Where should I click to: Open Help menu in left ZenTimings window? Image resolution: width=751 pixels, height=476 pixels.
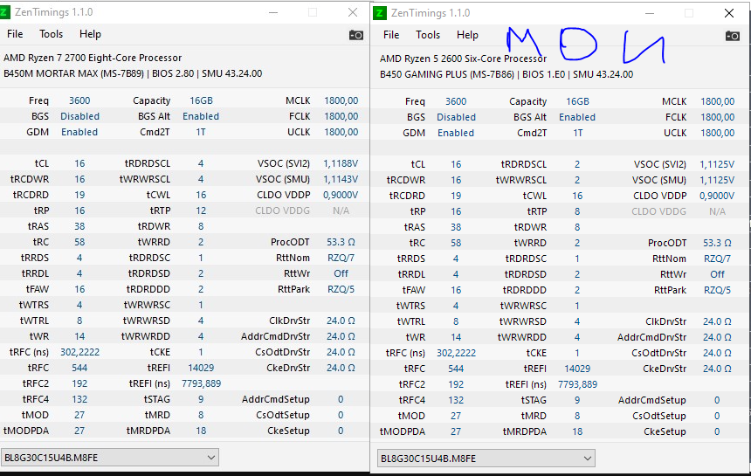pyautogui.click(x=90, y=34)
